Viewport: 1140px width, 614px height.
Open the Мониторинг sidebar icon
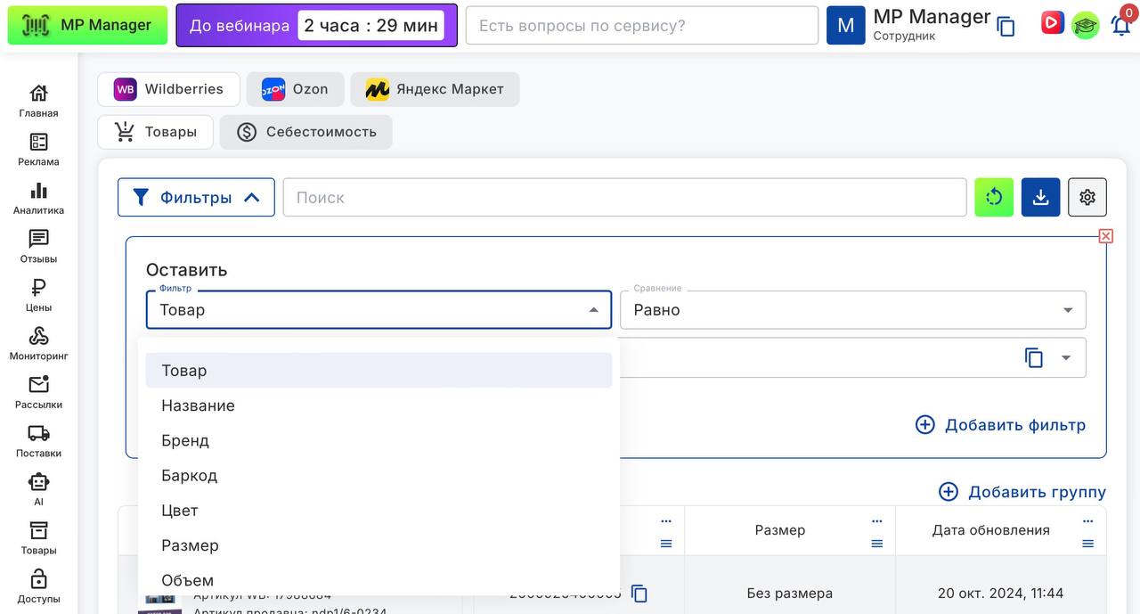[x=38, y=343]
